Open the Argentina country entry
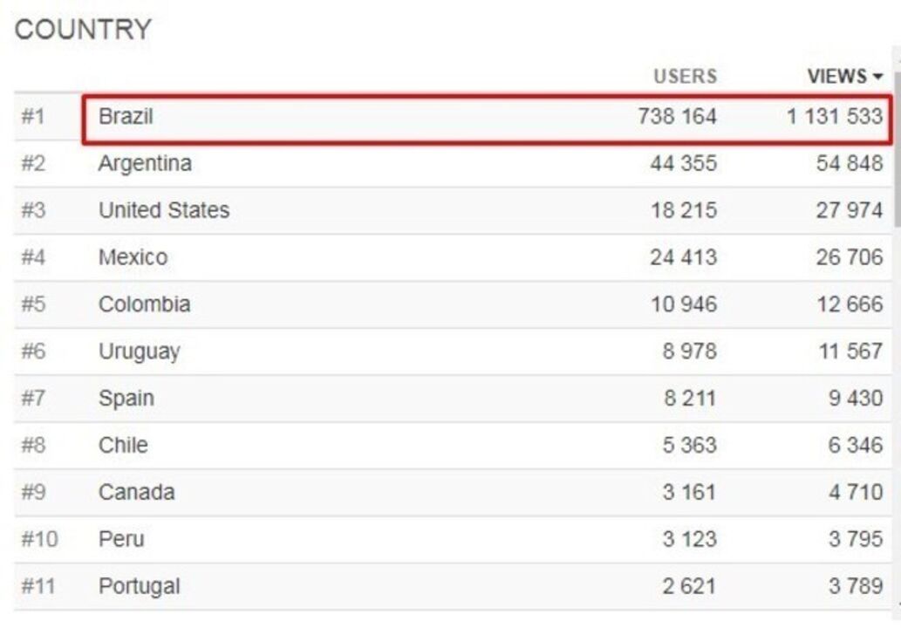The height and width of the screenshot is (628, 901). coord(145,163)
